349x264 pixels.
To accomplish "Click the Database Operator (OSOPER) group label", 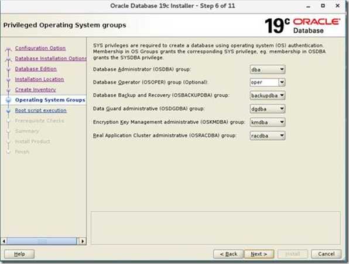I will (150, 82).
